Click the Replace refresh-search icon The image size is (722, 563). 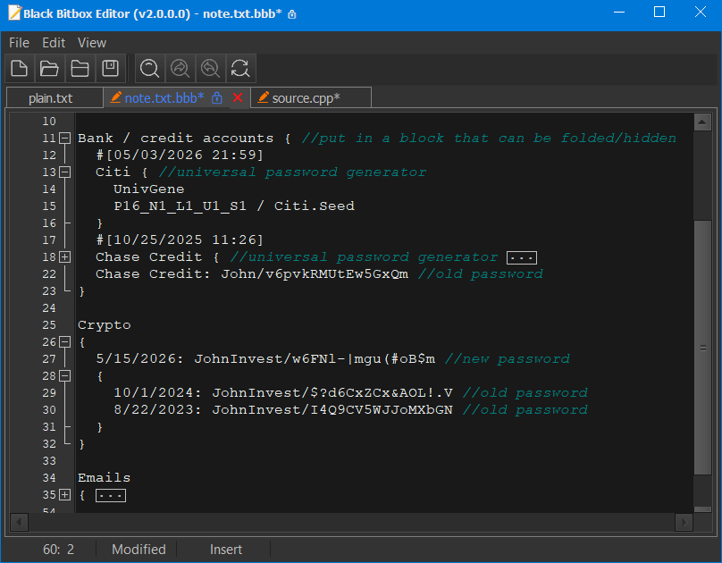pos(240,69)
